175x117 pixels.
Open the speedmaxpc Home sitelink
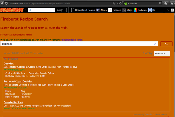click(x=8, y=91)
